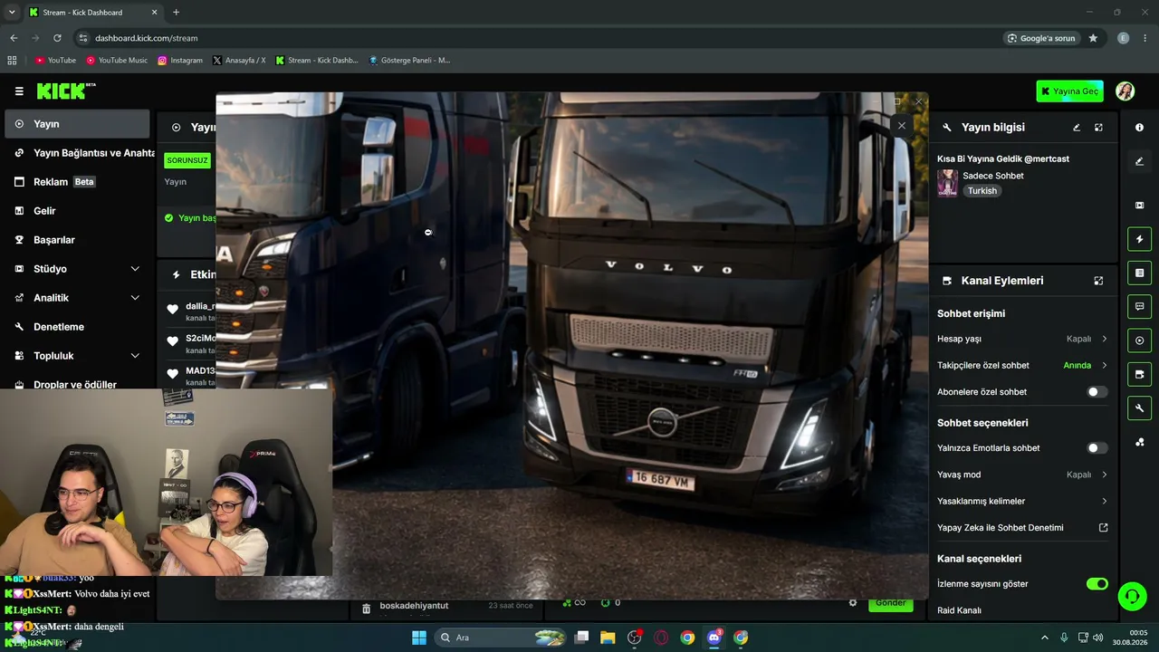1159x652 pixels.
Task: Click the Google'a sorun button
Action: [1041, 38]
